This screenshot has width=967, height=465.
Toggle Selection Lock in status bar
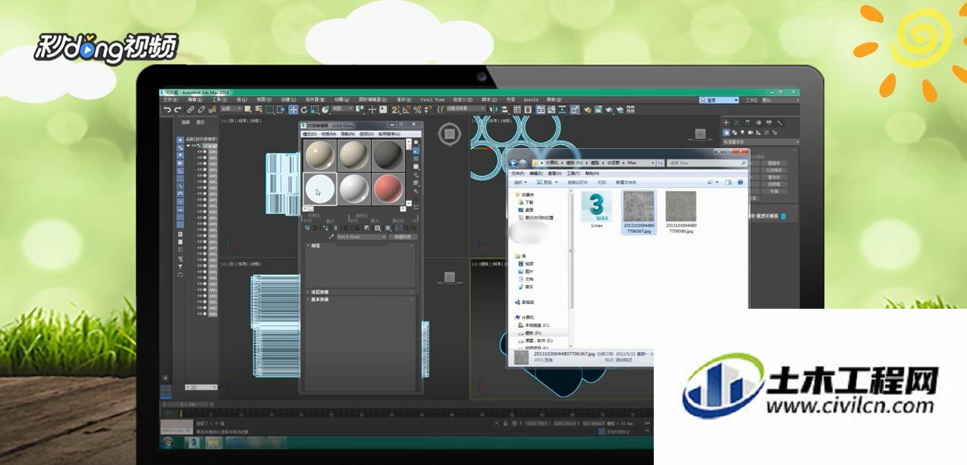click(x=505, y=423)
